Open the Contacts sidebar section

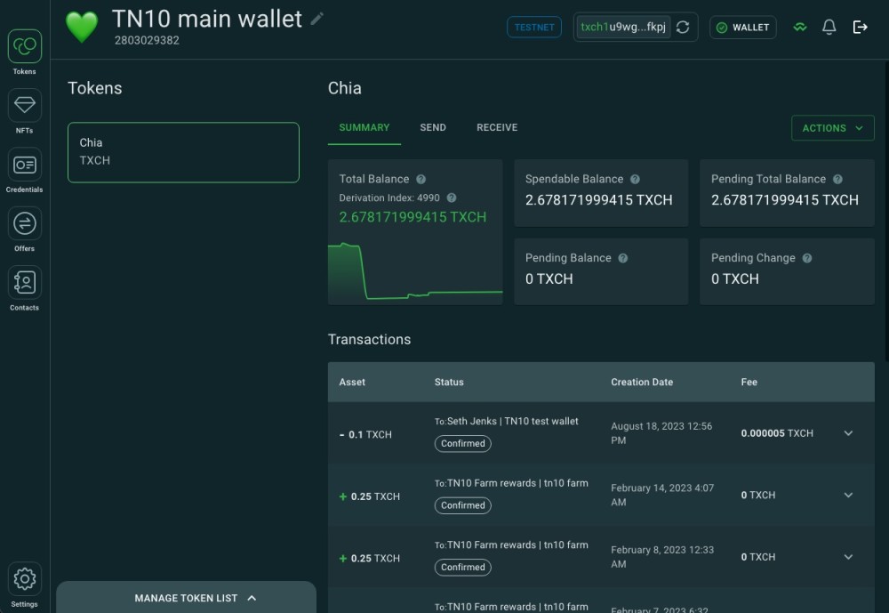24,283
